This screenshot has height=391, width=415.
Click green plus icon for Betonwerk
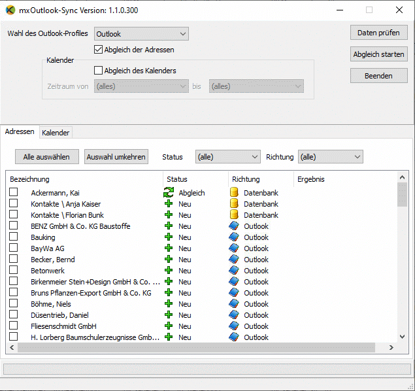click(x=169, y=270)
